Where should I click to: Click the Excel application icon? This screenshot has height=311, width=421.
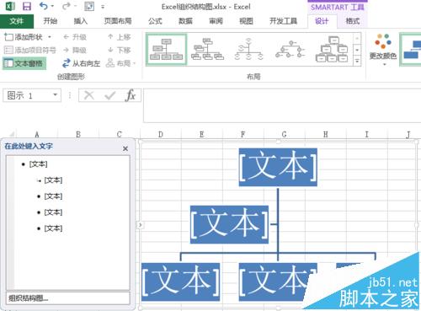(x=10, y=6)
